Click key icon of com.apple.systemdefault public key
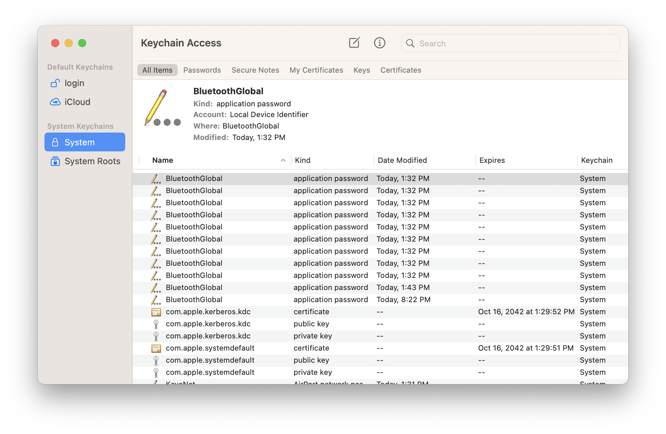Viewport: 666px width, 434px height. coord(156,360)
